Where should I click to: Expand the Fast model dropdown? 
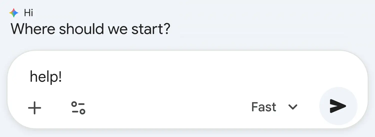274,107
